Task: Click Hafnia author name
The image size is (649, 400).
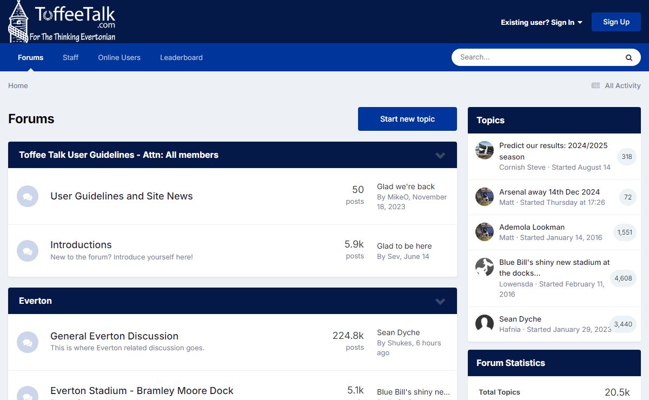Action: [x=510, y=329]
